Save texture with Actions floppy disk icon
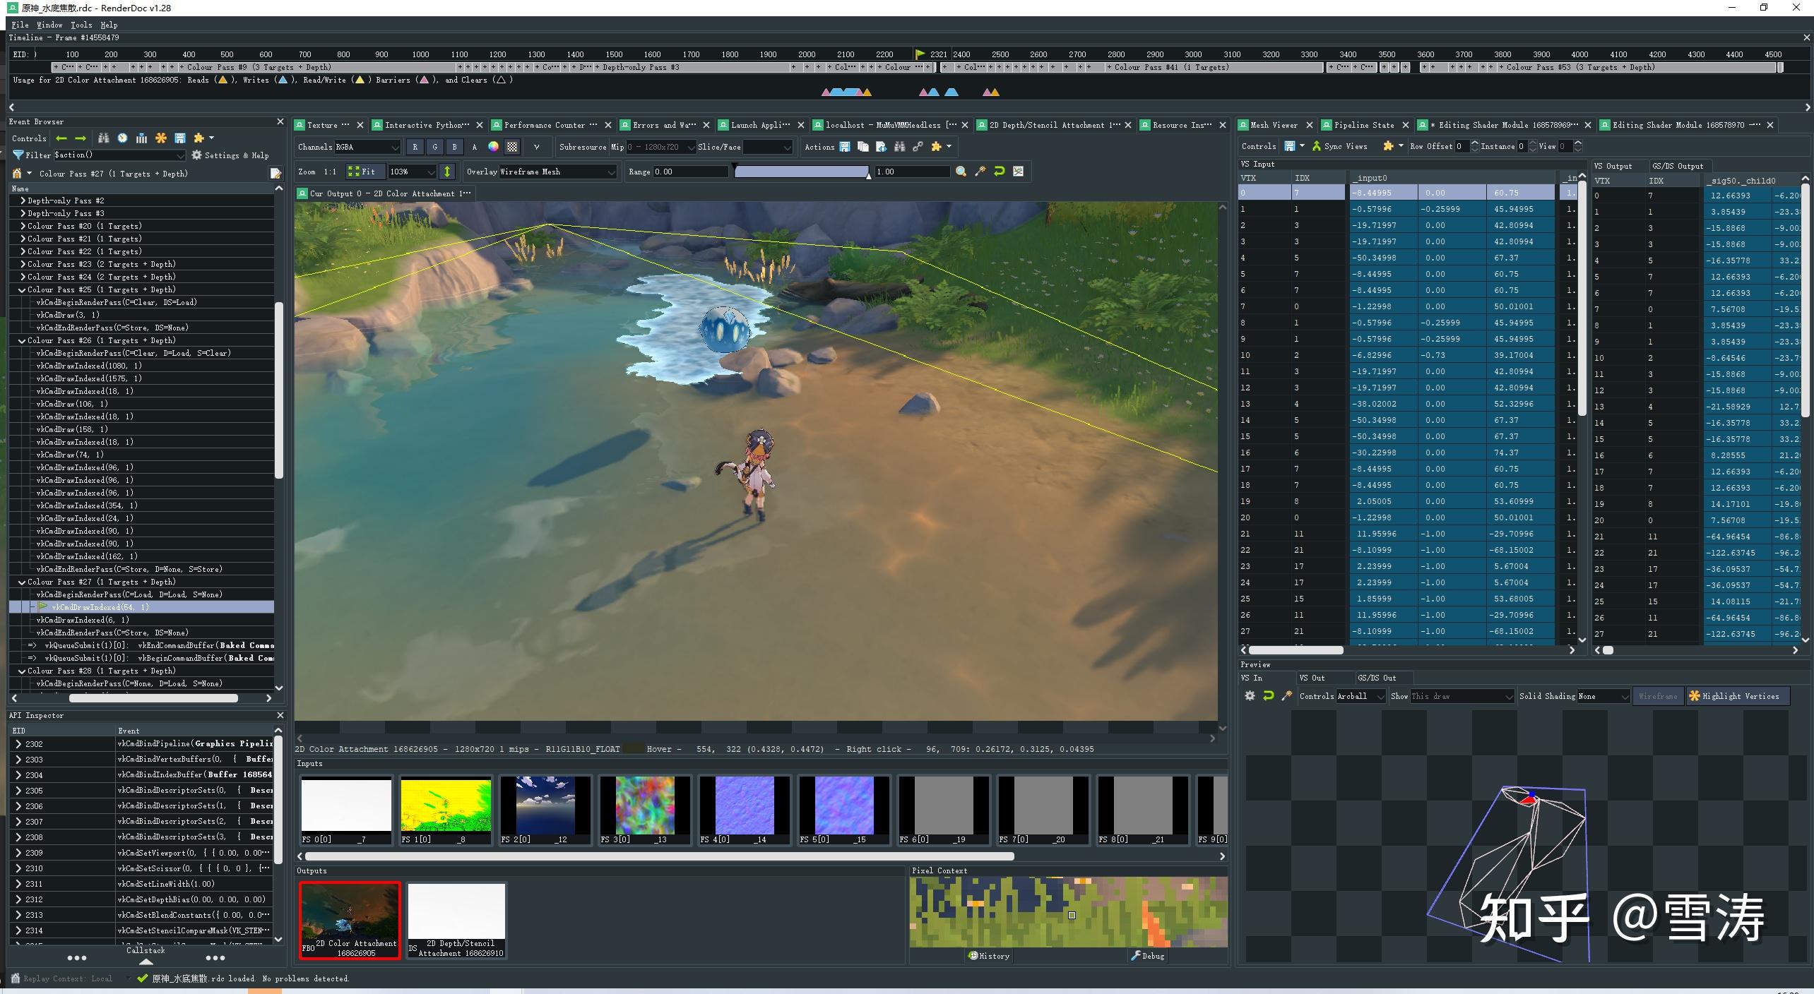The height and width of the screenshot is (994, 1814). click(x=845, y=147)
